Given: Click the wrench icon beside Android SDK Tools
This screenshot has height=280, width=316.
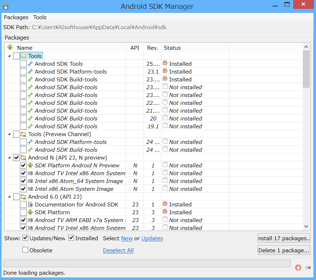Looking at the screenshot, I should pos(30,64).
